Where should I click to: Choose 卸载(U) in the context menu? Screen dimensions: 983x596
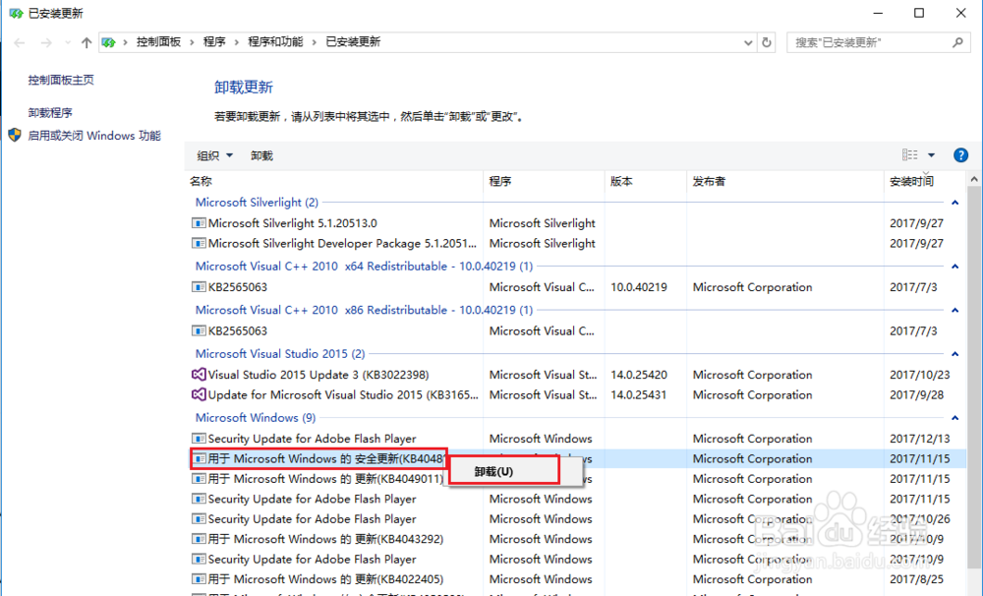click(x=504, y=471)
